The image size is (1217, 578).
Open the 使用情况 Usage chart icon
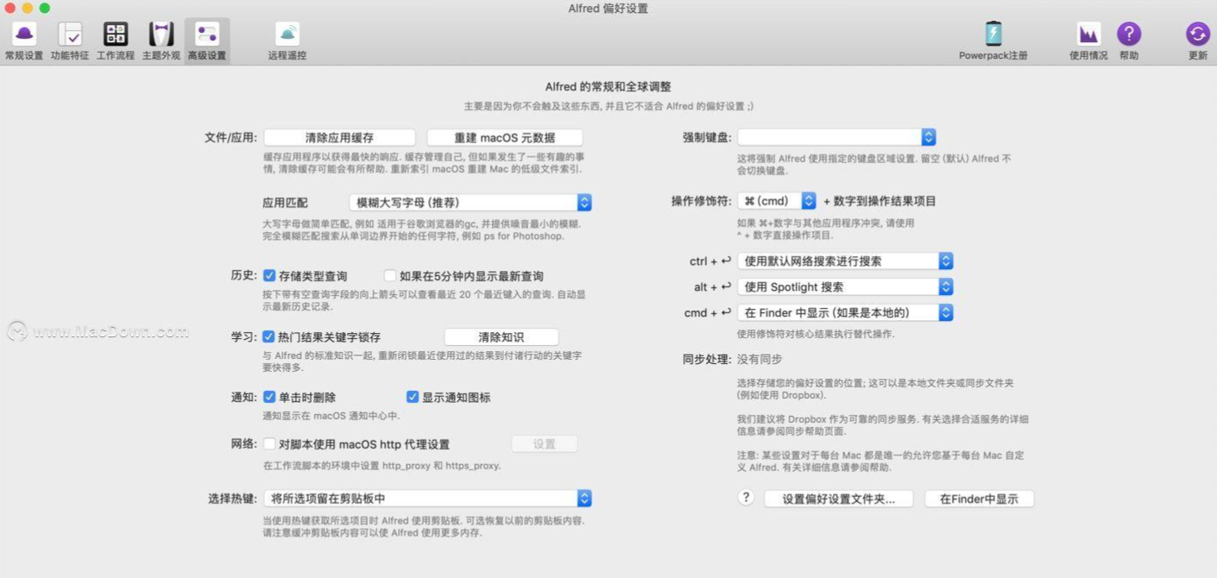1088,35
